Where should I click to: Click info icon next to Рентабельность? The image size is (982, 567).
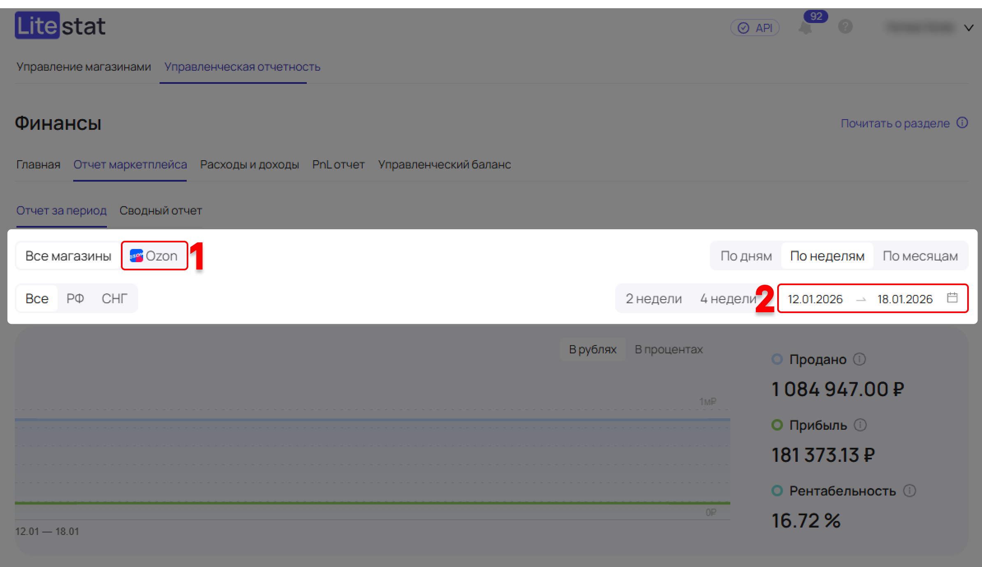[909, 491]
